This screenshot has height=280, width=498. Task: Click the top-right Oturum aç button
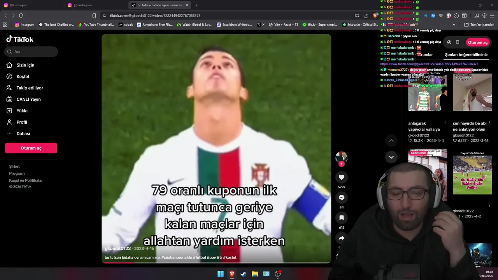click(478, 42)
